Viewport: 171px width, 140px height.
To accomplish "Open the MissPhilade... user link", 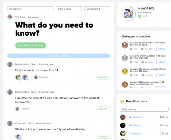I will (137, 117).
